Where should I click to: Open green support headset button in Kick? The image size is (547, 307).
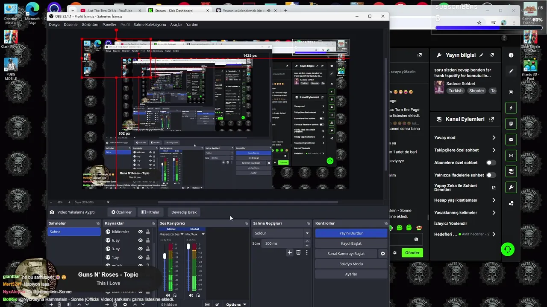508,249
